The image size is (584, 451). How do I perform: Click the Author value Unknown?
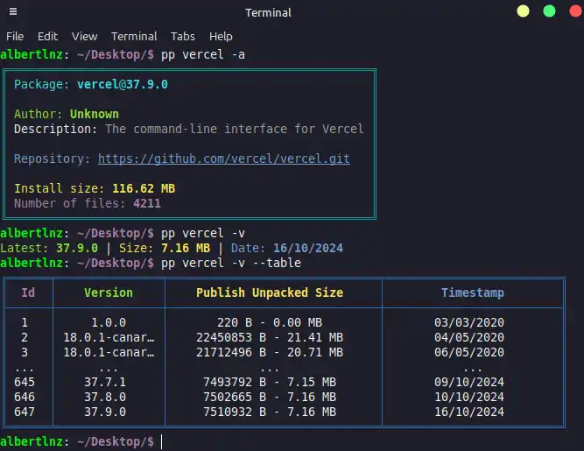pyautogui.click(x=95, y=114)
